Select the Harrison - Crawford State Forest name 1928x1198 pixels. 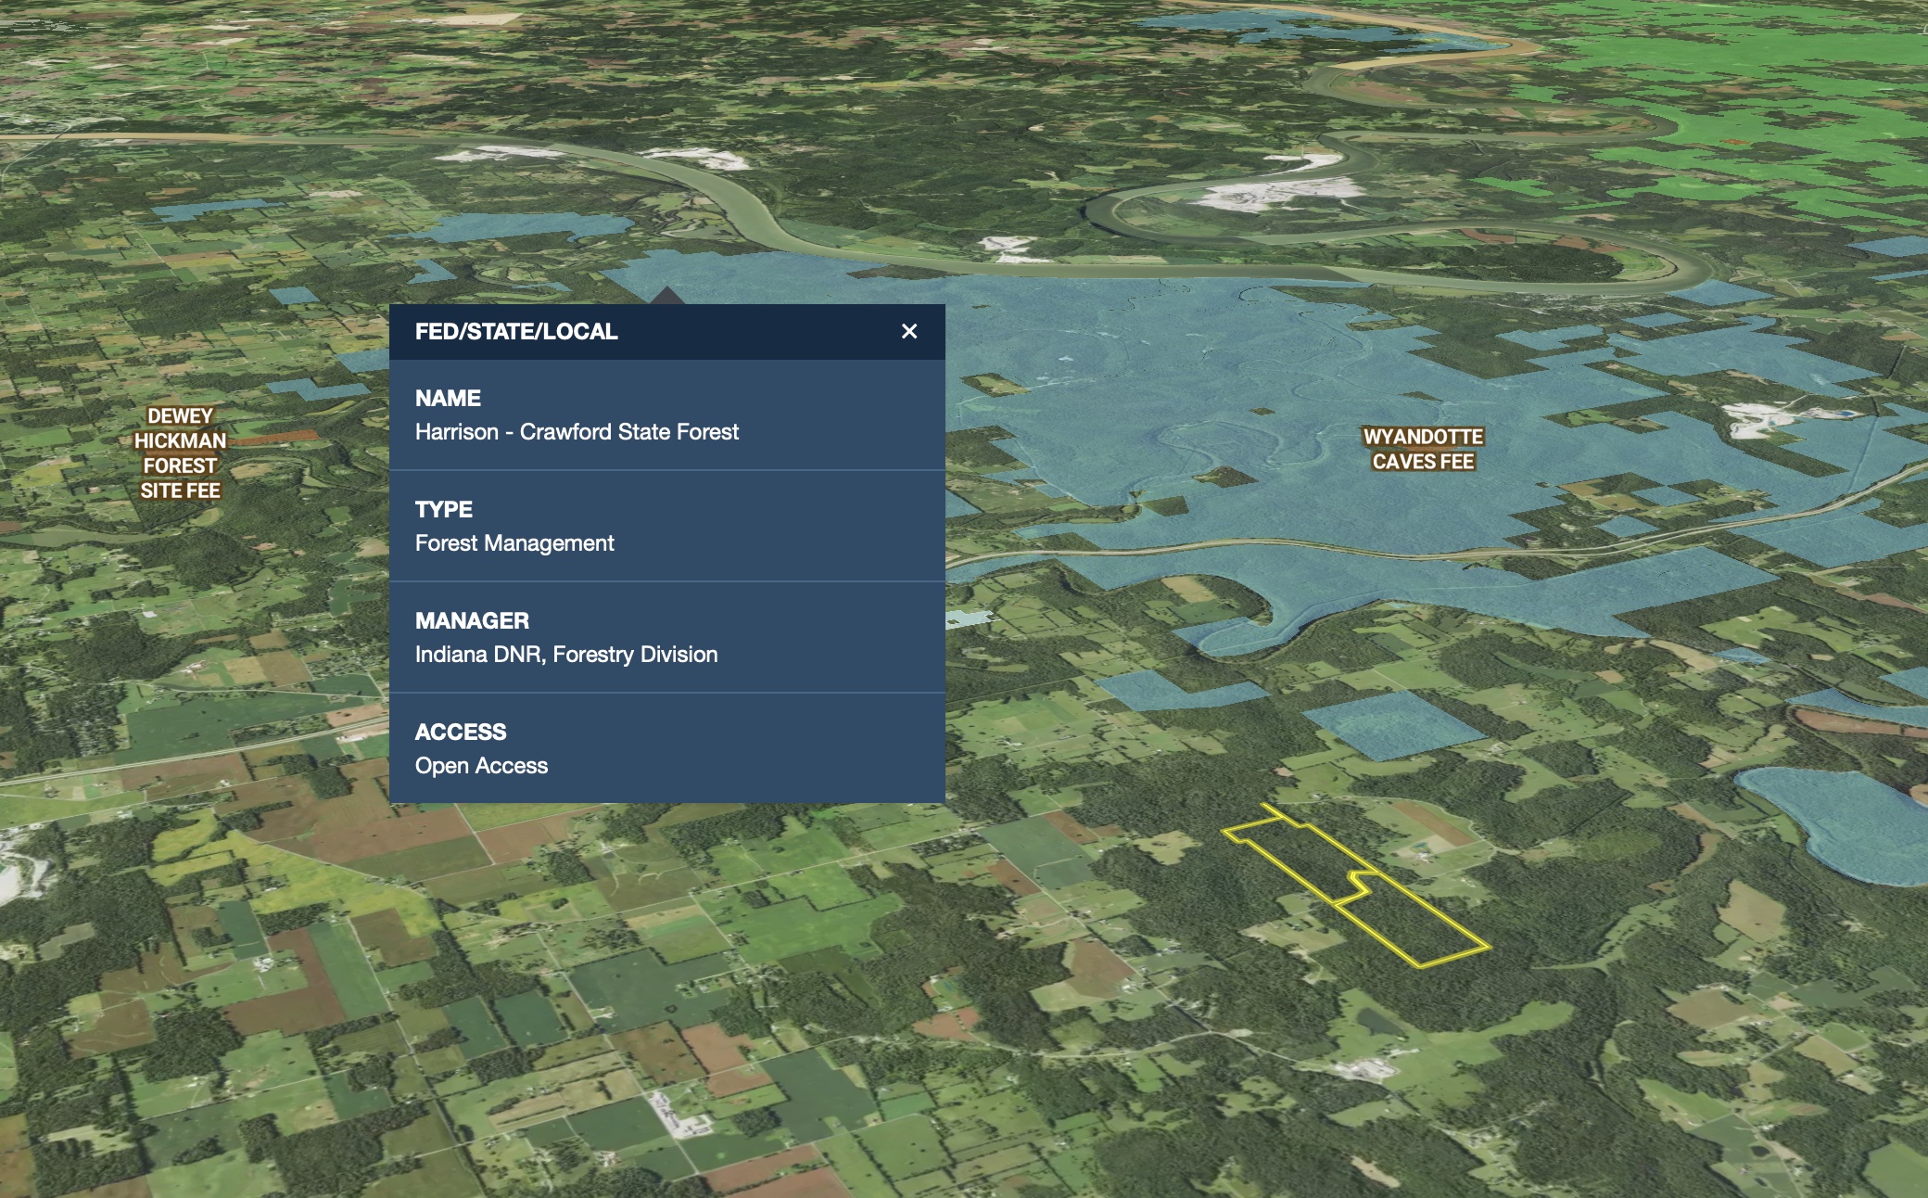click(x=577, y=432)
